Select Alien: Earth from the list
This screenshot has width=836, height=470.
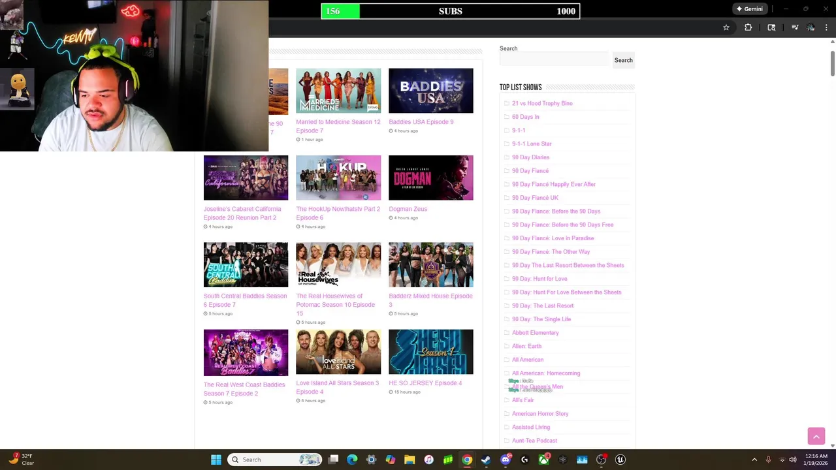tap(526, 346)
